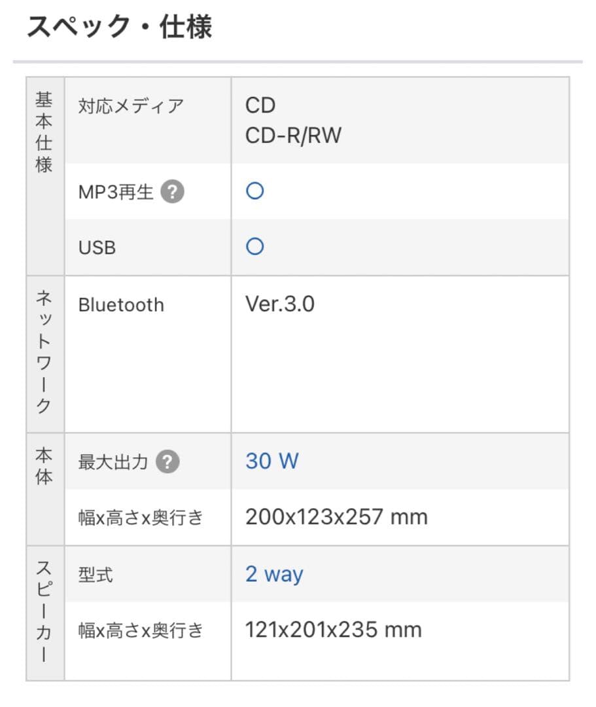
Task: Click the 本体 section label
Action: pos(43,466)
